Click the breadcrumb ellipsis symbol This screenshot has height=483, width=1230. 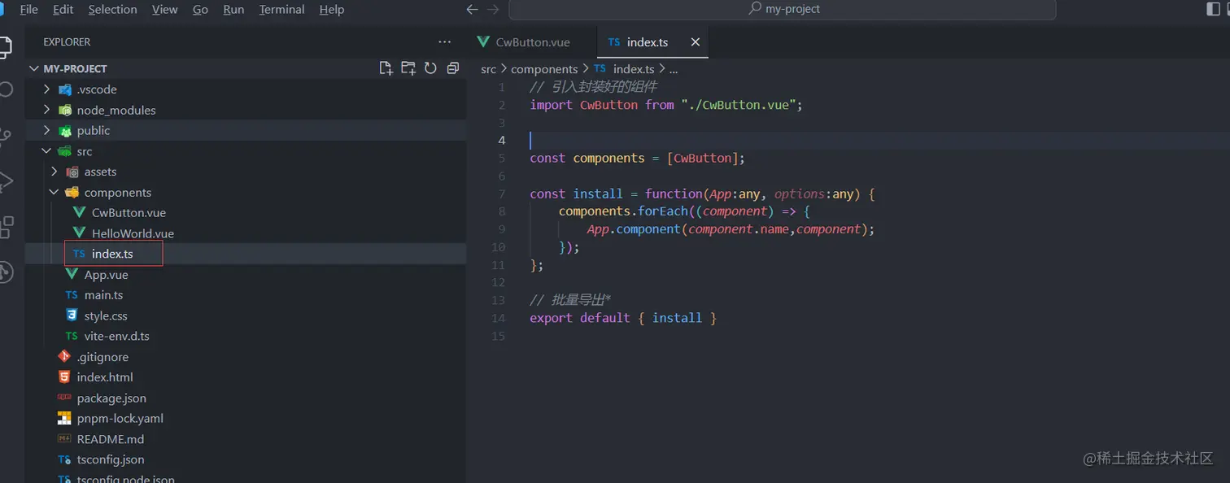(673, 69)
